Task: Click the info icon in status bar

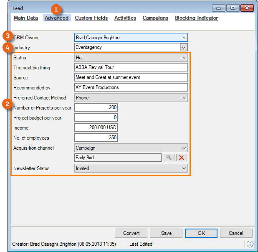Action: pyautogui.click(x=250, y=244)
